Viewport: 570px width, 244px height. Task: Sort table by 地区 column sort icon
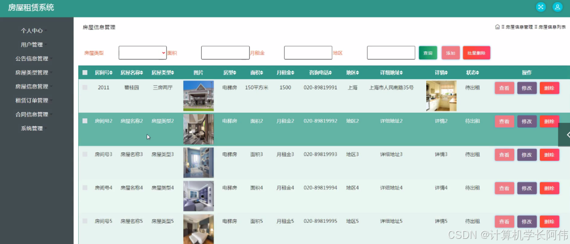pyautogui.click(x=358, y=73)
